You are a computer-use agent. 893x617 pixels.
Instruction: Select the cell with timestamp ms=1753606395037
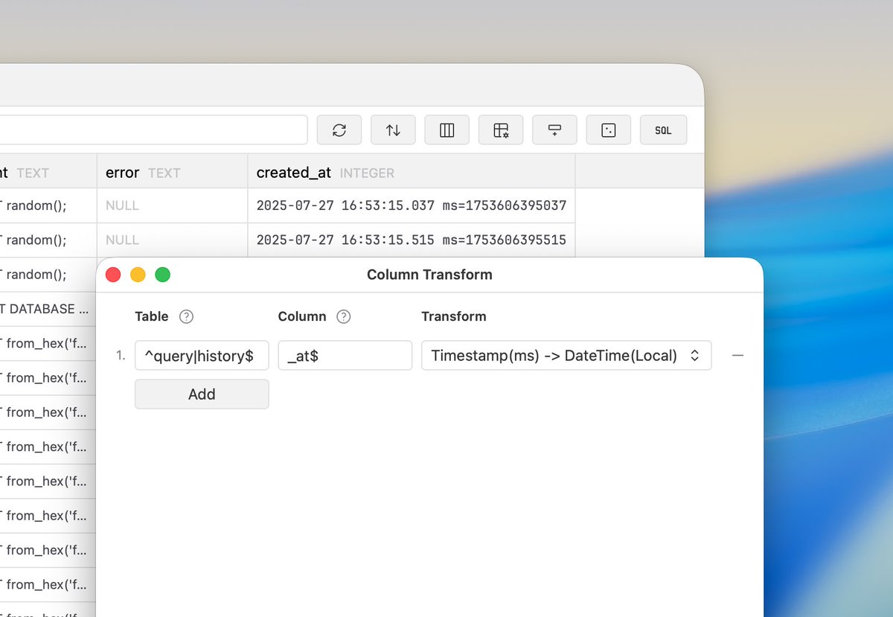411,205
